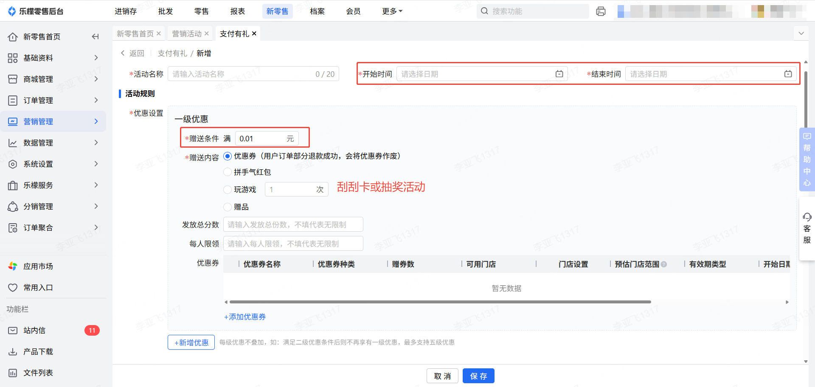Focus the 活动名称 input field

click(253, 74)
